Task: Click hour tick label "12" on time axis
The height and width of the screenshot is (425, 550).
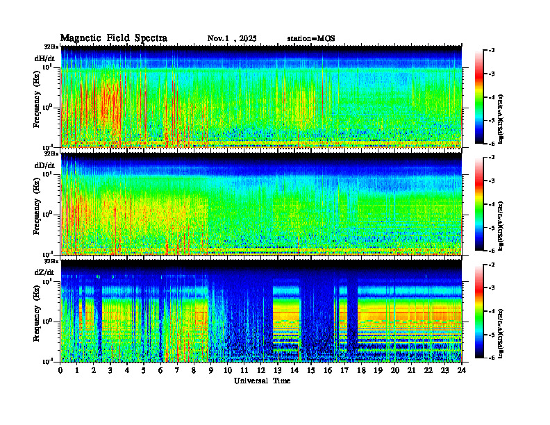Action: pyautogui.click(x=261, y=370)
